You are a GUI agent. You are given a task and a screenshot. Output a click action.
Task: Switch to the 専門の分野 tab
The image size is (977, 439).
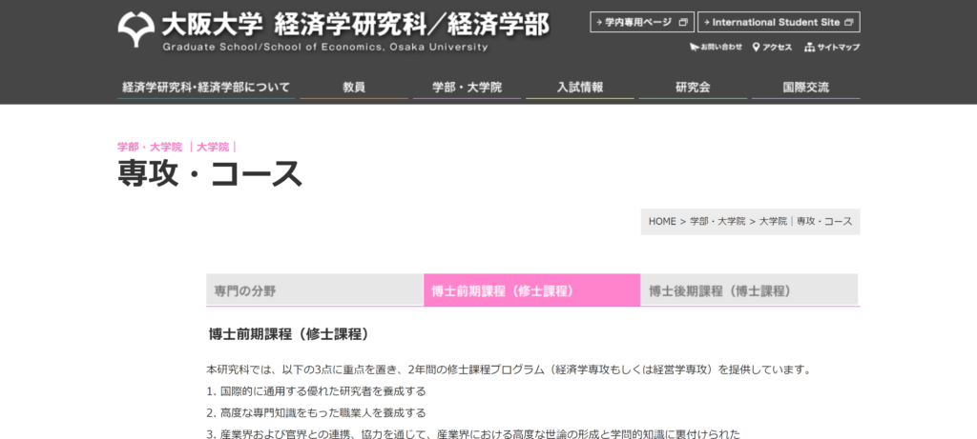pos(314,290)
